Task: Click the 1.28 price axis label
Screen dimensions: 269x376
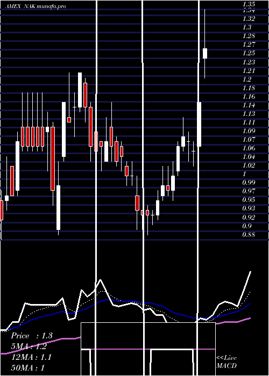Action: [x=249, y=36]
